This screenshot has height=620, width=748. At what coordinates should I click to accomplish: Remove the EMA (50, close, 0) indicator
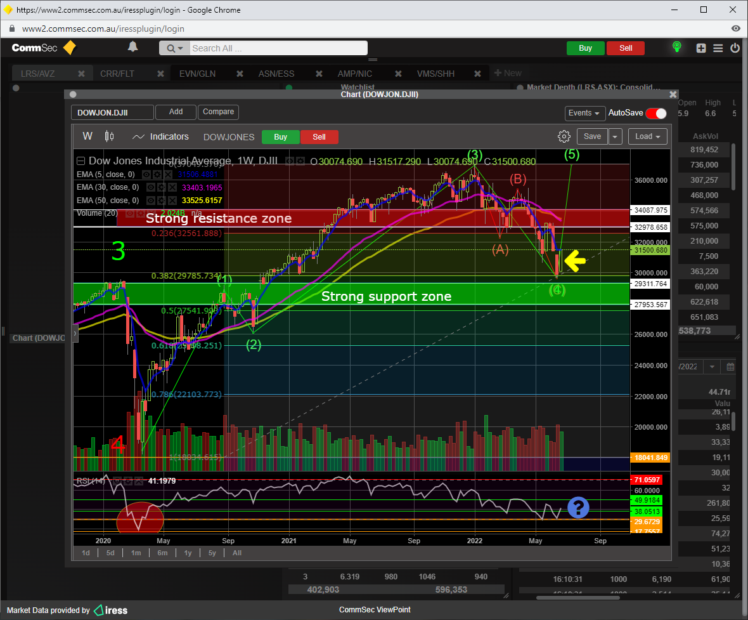[x=172, y=201]
